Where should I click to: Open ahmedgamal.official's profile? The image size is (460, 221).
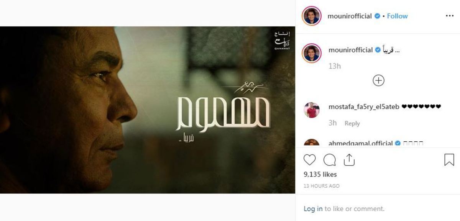point(360,144)
